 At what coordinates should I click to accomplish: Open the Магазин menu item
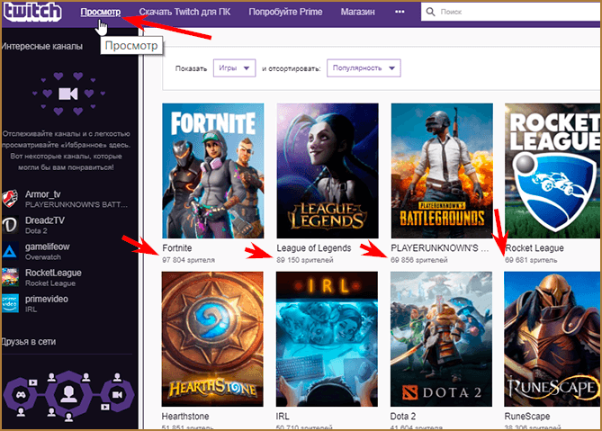coord(357,12)
